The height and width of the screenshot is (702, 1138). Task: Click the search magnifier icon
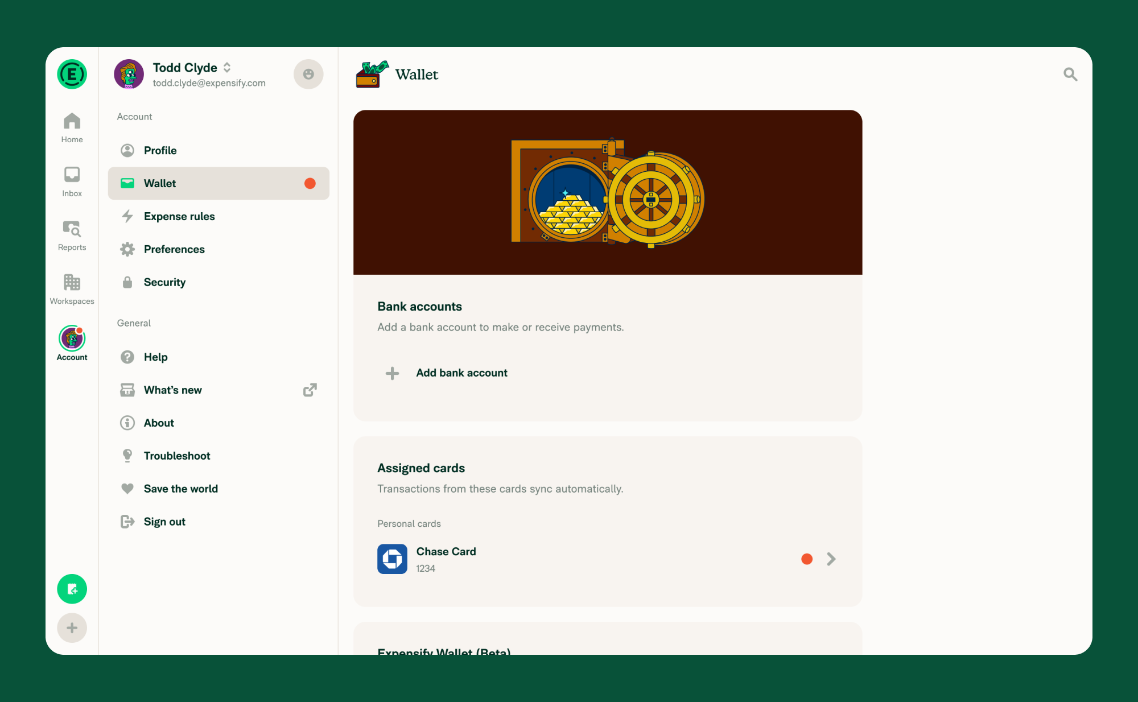(1070, 74)
